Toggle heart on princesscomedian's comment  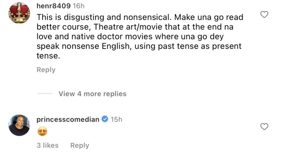point(264,127)
